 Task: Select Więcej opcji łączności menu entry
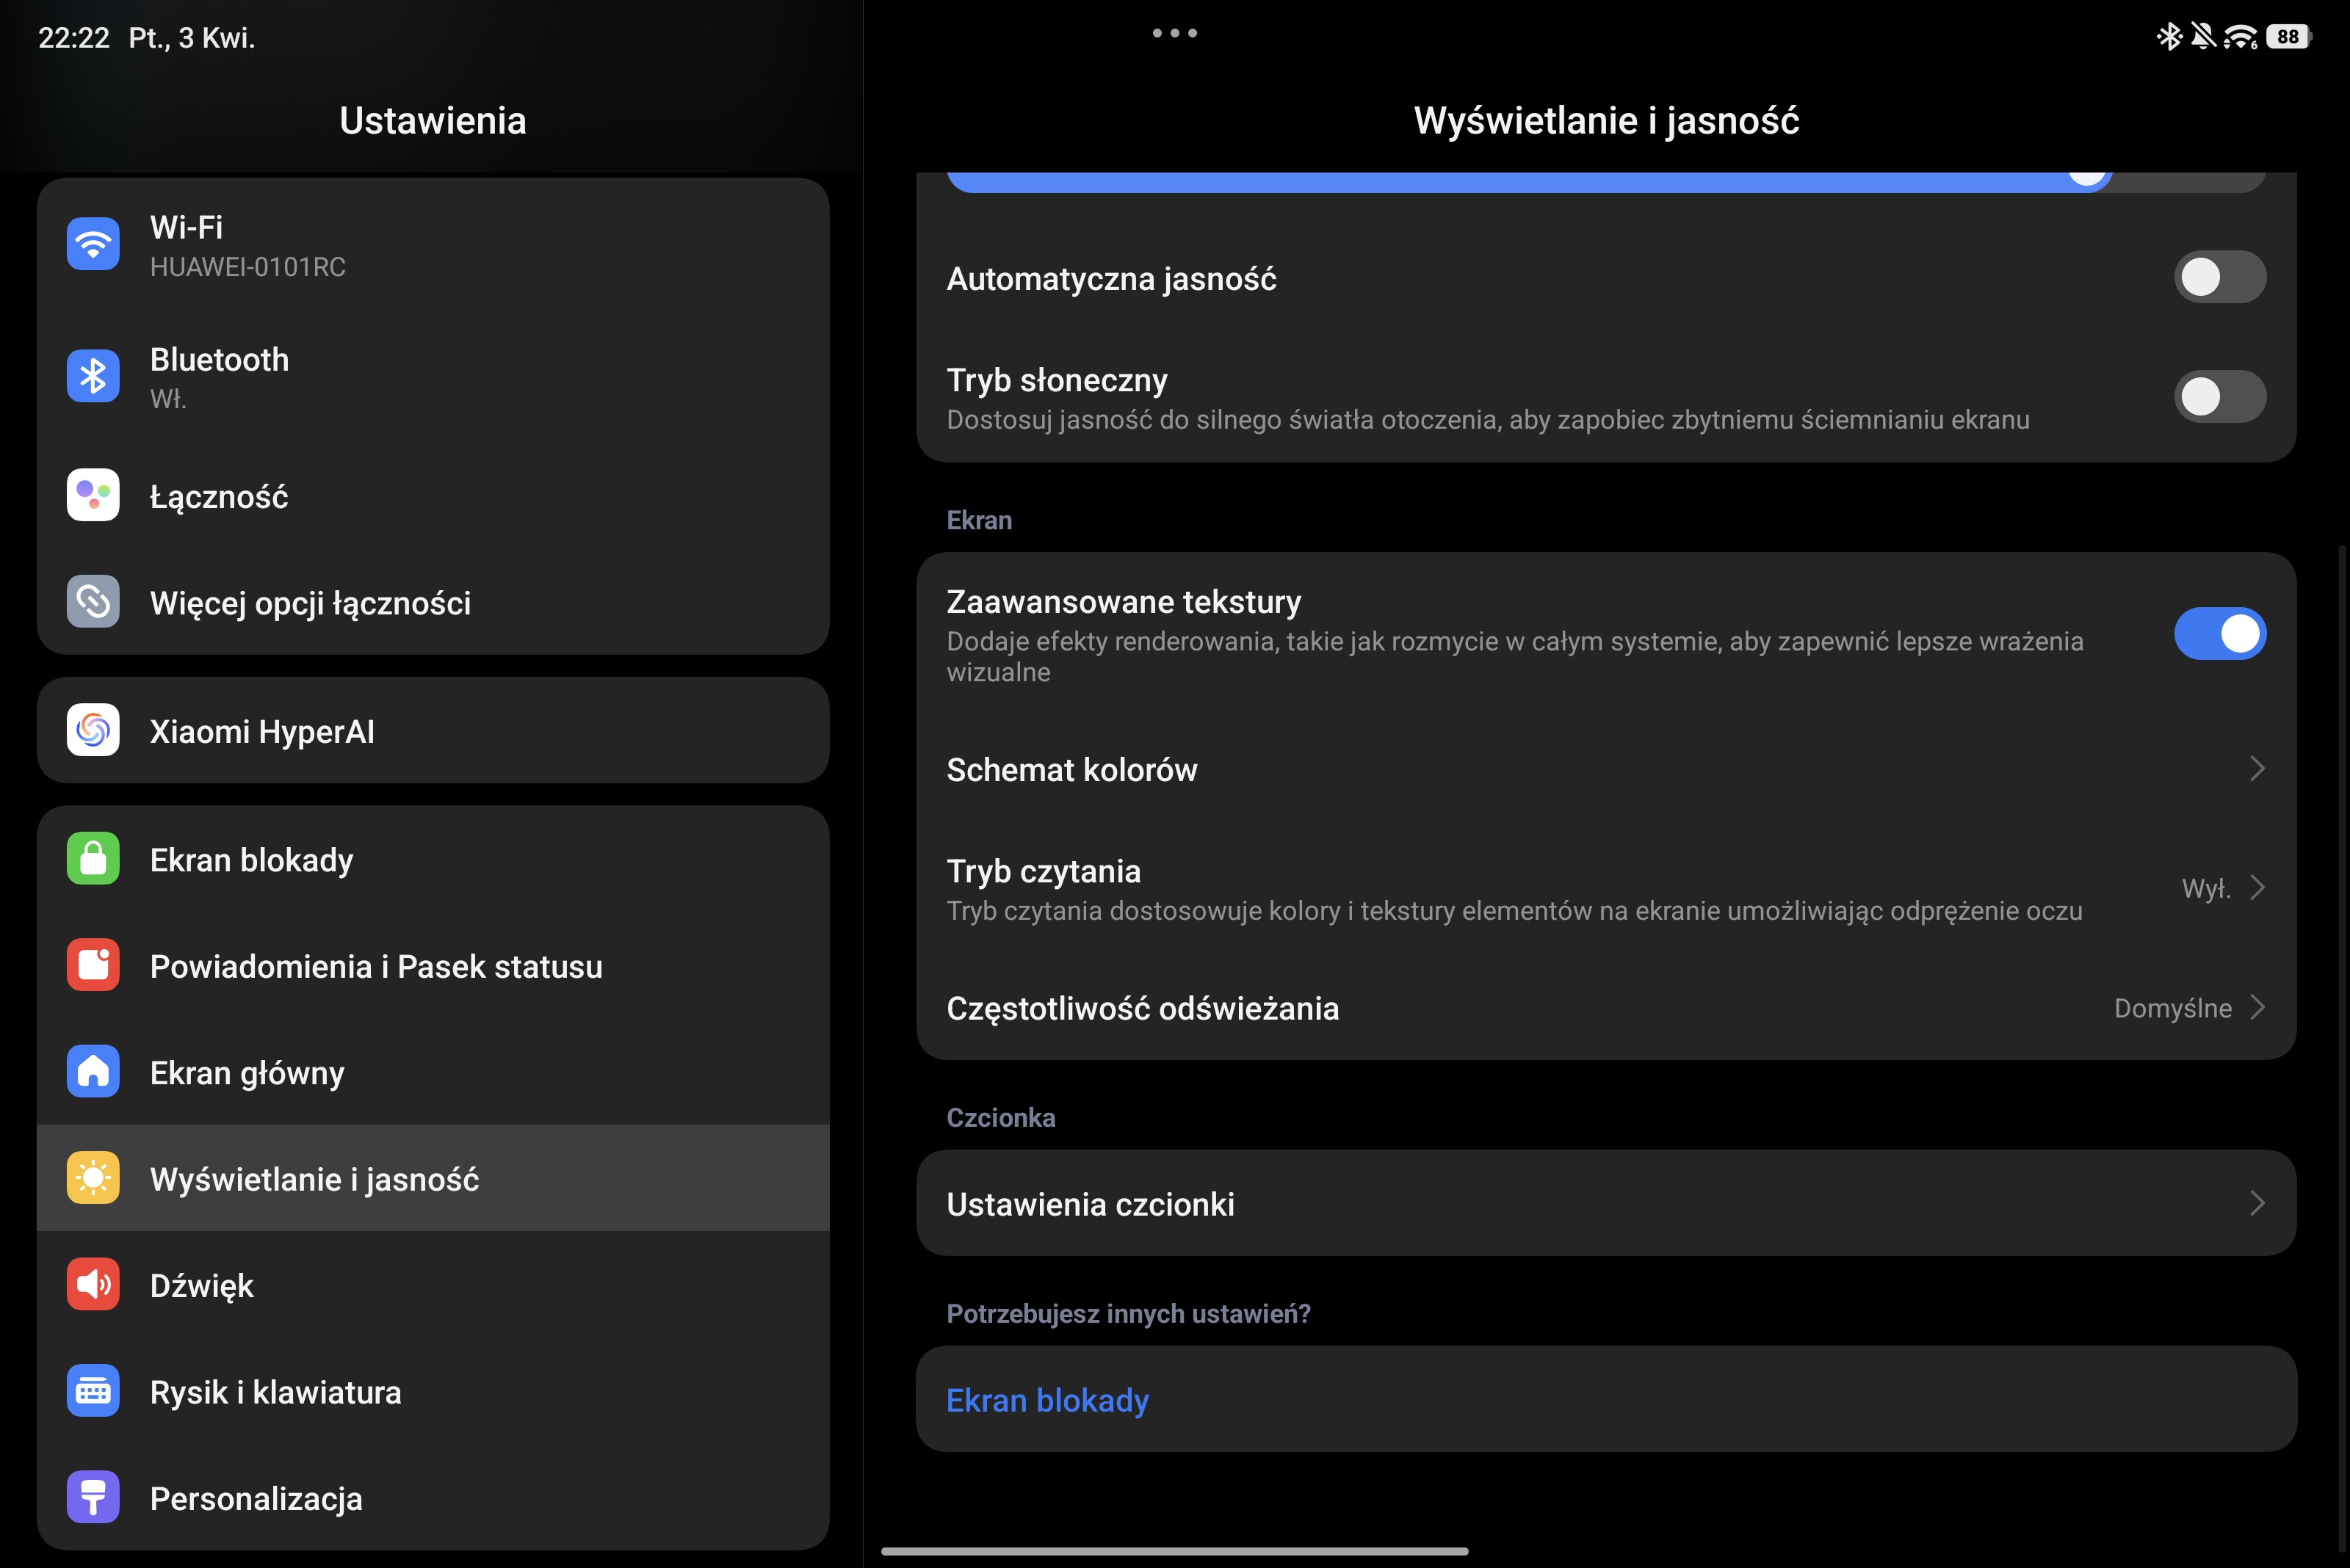pos(310,603)
